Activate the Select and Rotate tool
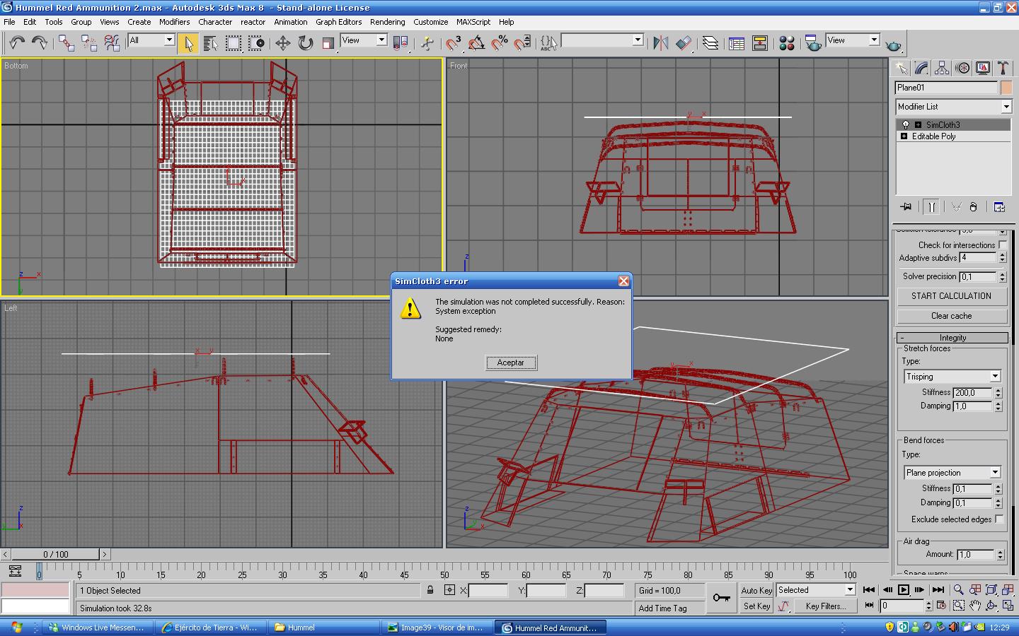The image size is (1019, 636). coord(305,43)
